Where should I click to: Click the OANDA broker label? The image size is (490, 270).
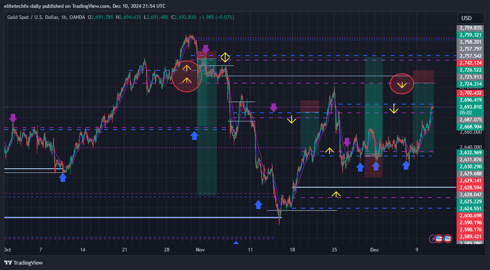click(x=77, y=17)
